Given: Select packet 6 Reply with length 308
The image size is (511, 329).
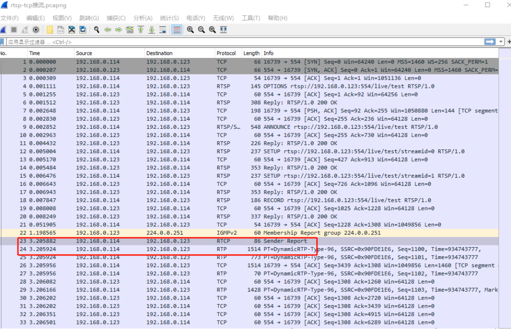Looking at the screenshot, I should point(250,103).
